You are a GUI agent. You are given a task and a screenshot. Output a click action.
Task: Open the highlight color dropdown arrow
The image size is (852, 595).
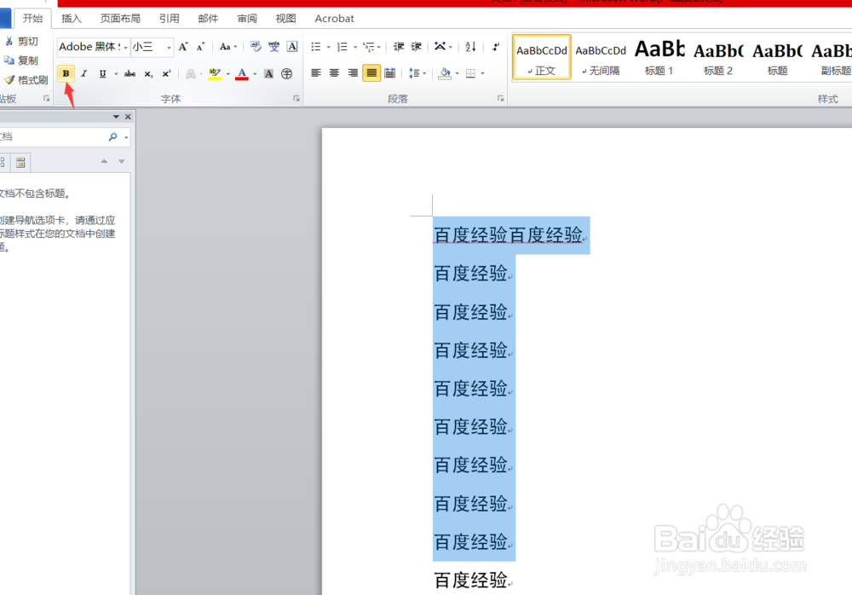[x=227, y=74]
